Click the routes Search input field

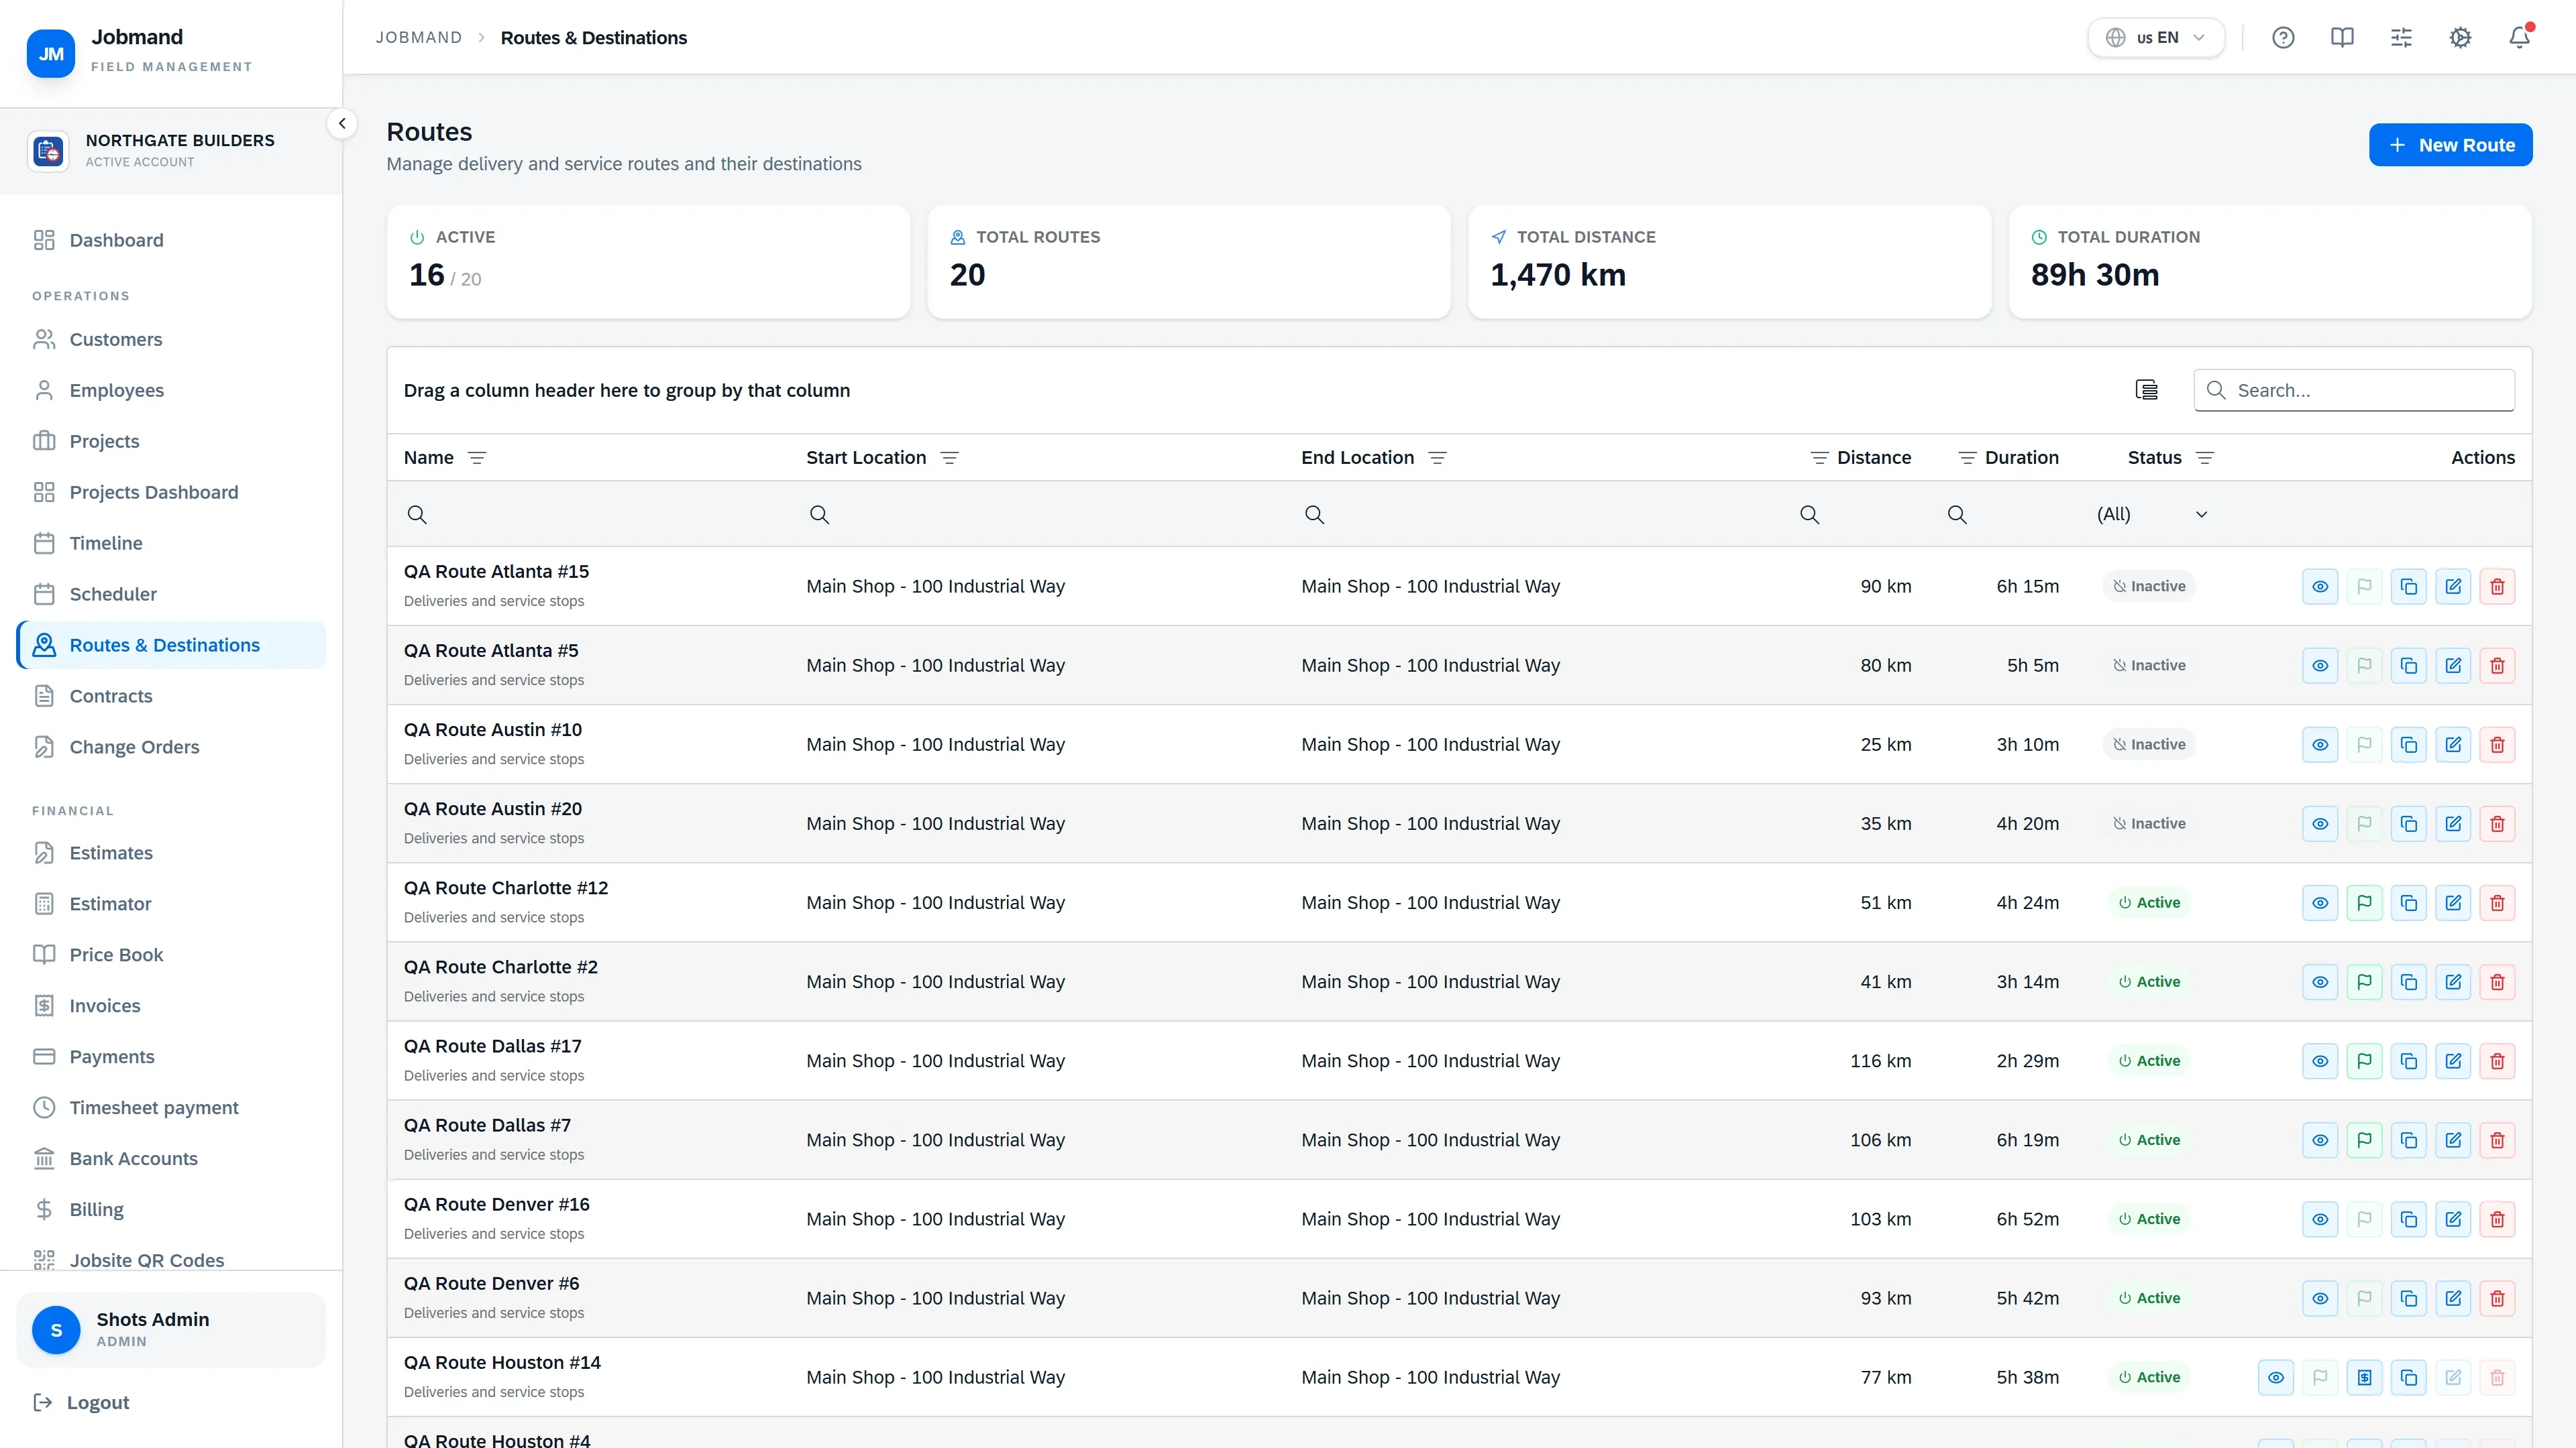[2354, 391]
